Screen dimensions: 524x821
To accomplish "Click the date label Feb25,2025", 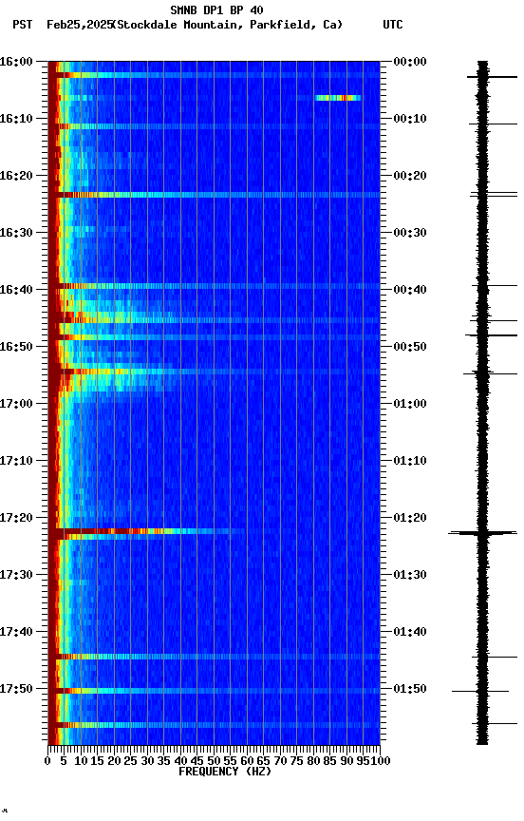I will 80,25.
